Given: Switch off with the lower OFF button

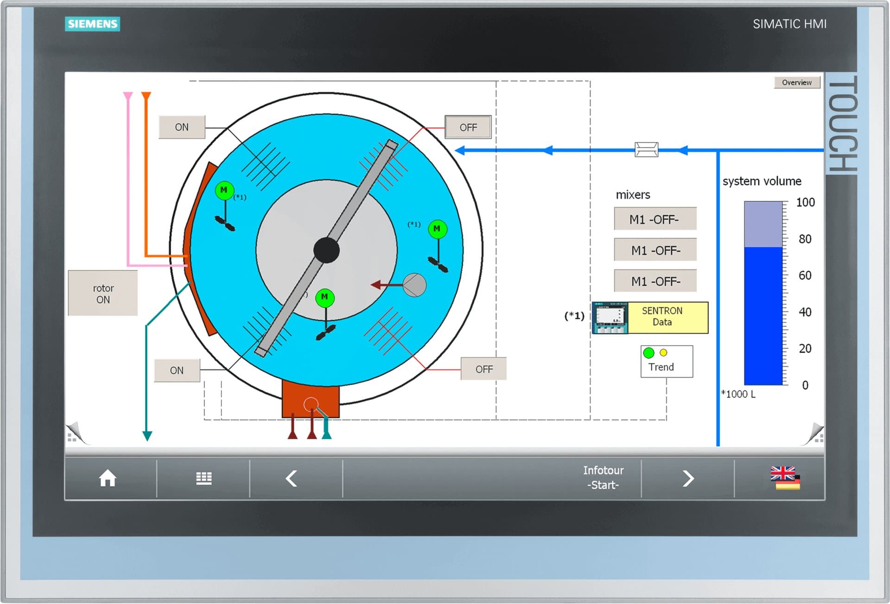Looking at the screenshot, I should tap(483, 369).
